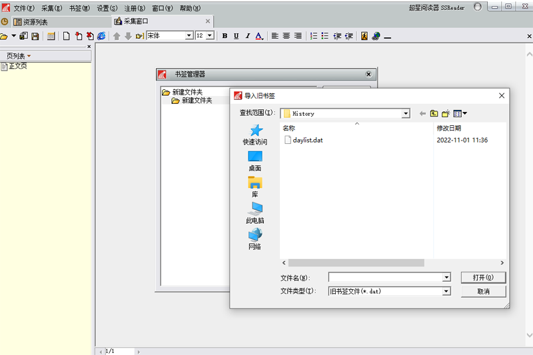Image resolution: width=533 pixels, height=355 pixels.
Task: Open the Libraries (库) folder icon
Action: click(x=255, y=182)
